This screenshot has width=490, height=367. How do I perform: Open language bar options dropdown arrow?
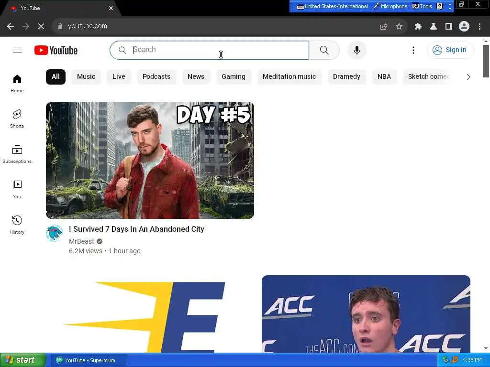tap(450, 8)
